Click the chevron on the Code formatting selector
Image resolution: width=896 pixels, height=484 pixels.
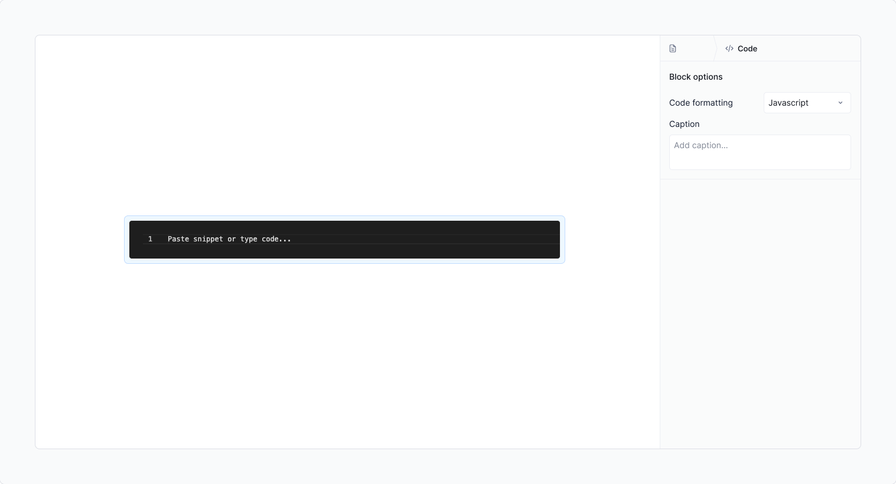pyautogui.click(x=840, y=103)
